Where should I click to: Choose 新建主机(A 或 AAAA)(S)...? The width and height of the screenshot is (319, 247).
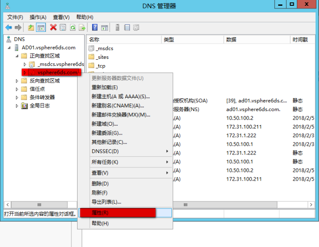pyautogui.click(x=125, y=96)
